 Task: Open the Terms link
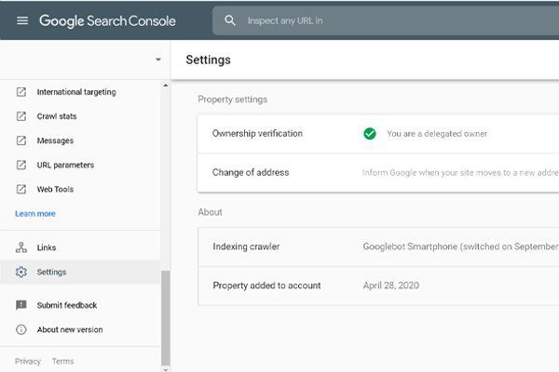pyautogui.click(x=63, y=362)
